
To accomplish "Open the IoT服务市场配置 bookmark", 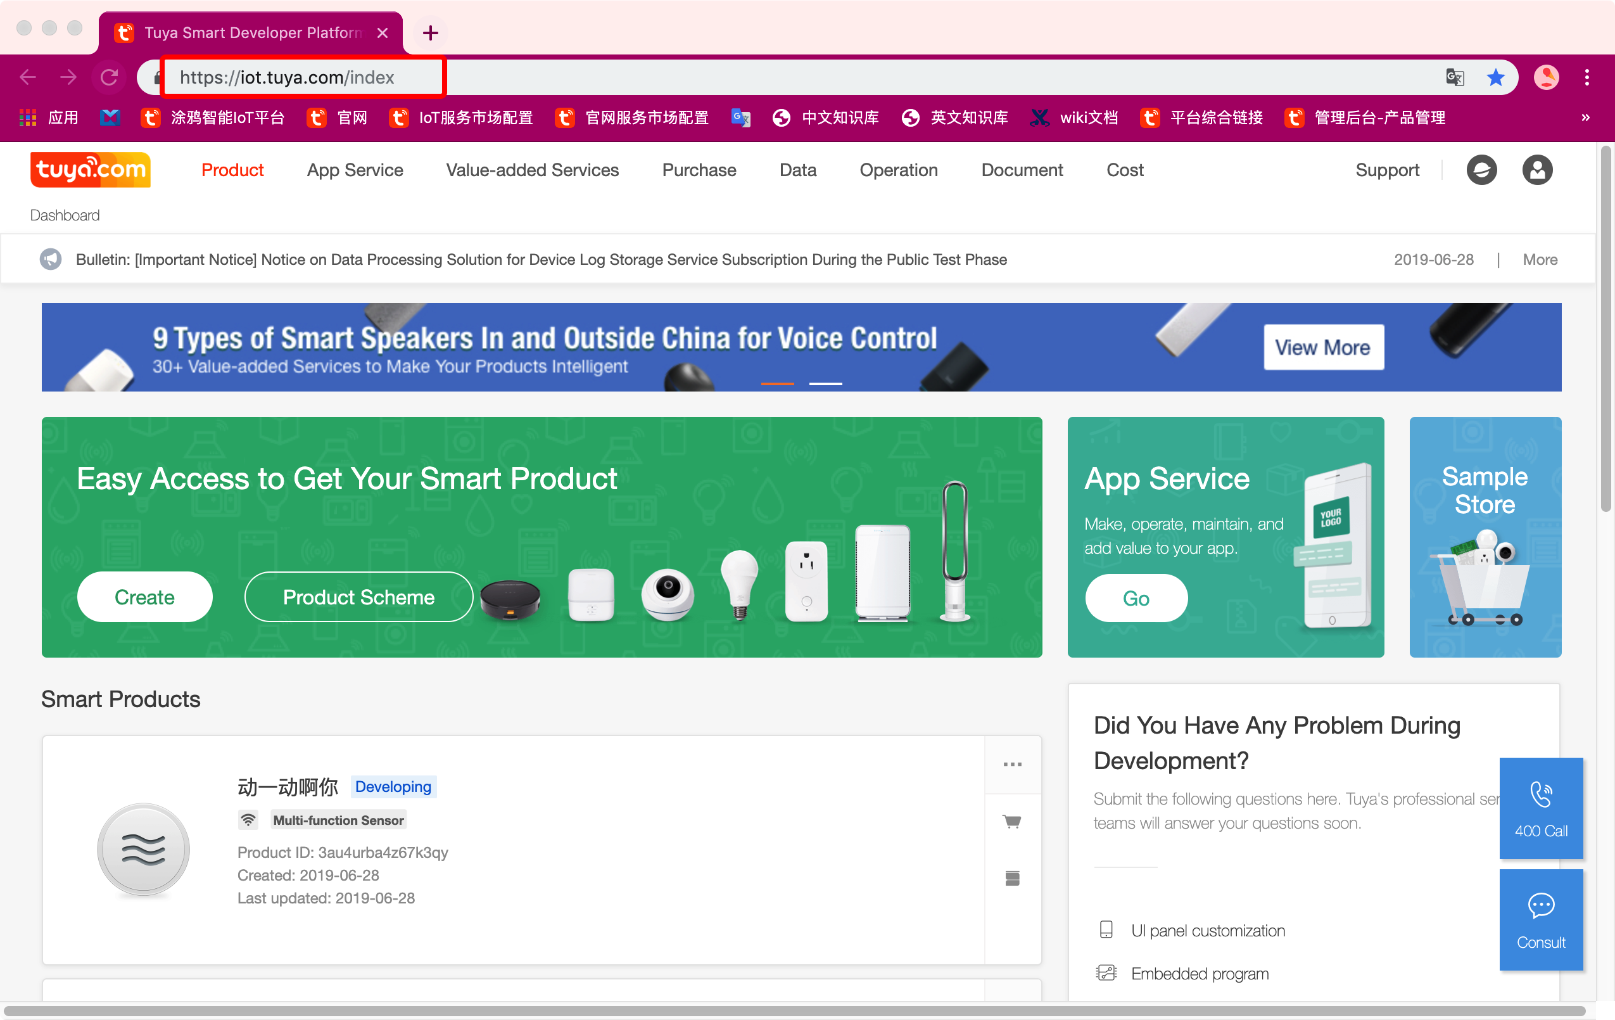I will [462, 117].
